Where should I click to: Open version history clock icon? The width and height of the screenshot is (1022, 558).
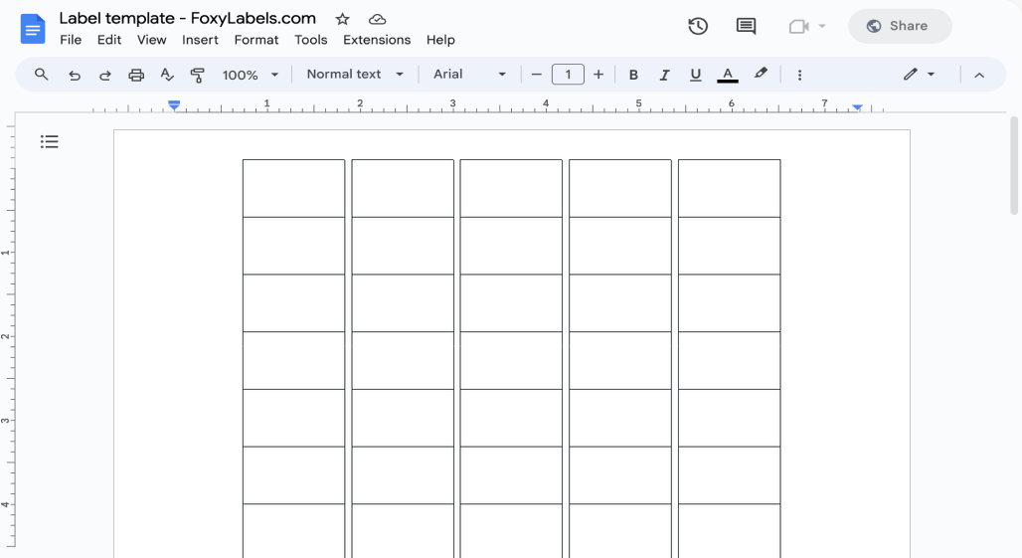point(698,26)
